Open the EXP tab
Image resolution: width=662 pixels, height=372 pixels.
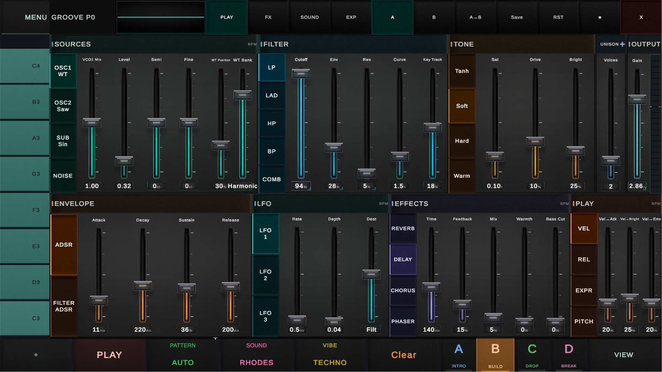(351, 17)
